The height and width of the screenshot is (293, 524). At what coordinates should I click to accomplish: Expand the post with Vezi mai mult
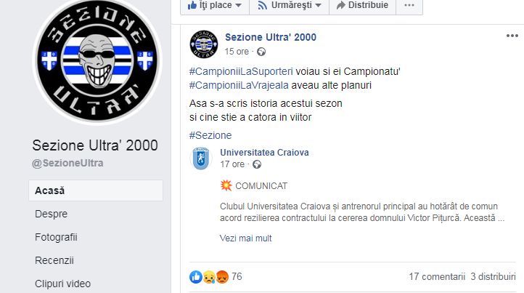245,238
